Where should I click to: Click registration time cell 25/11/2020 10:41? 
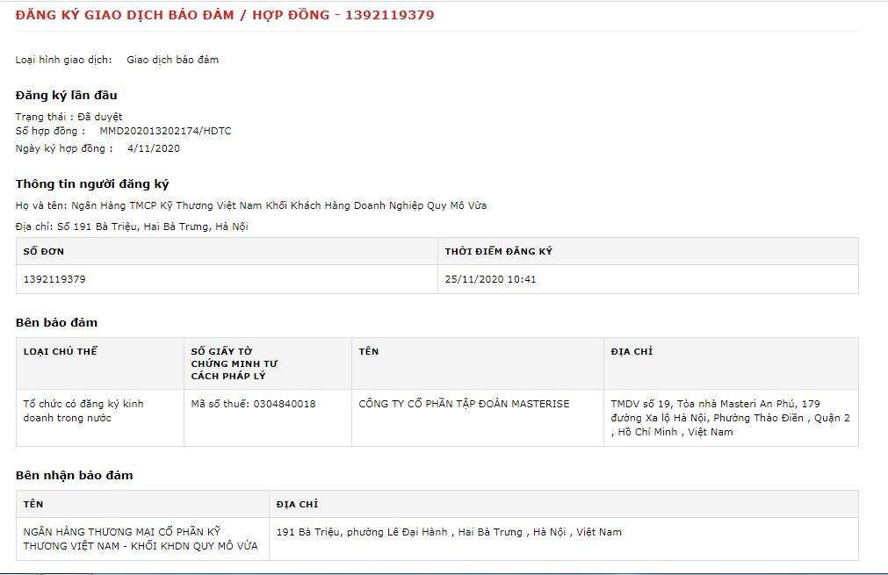tap(490, 279)
